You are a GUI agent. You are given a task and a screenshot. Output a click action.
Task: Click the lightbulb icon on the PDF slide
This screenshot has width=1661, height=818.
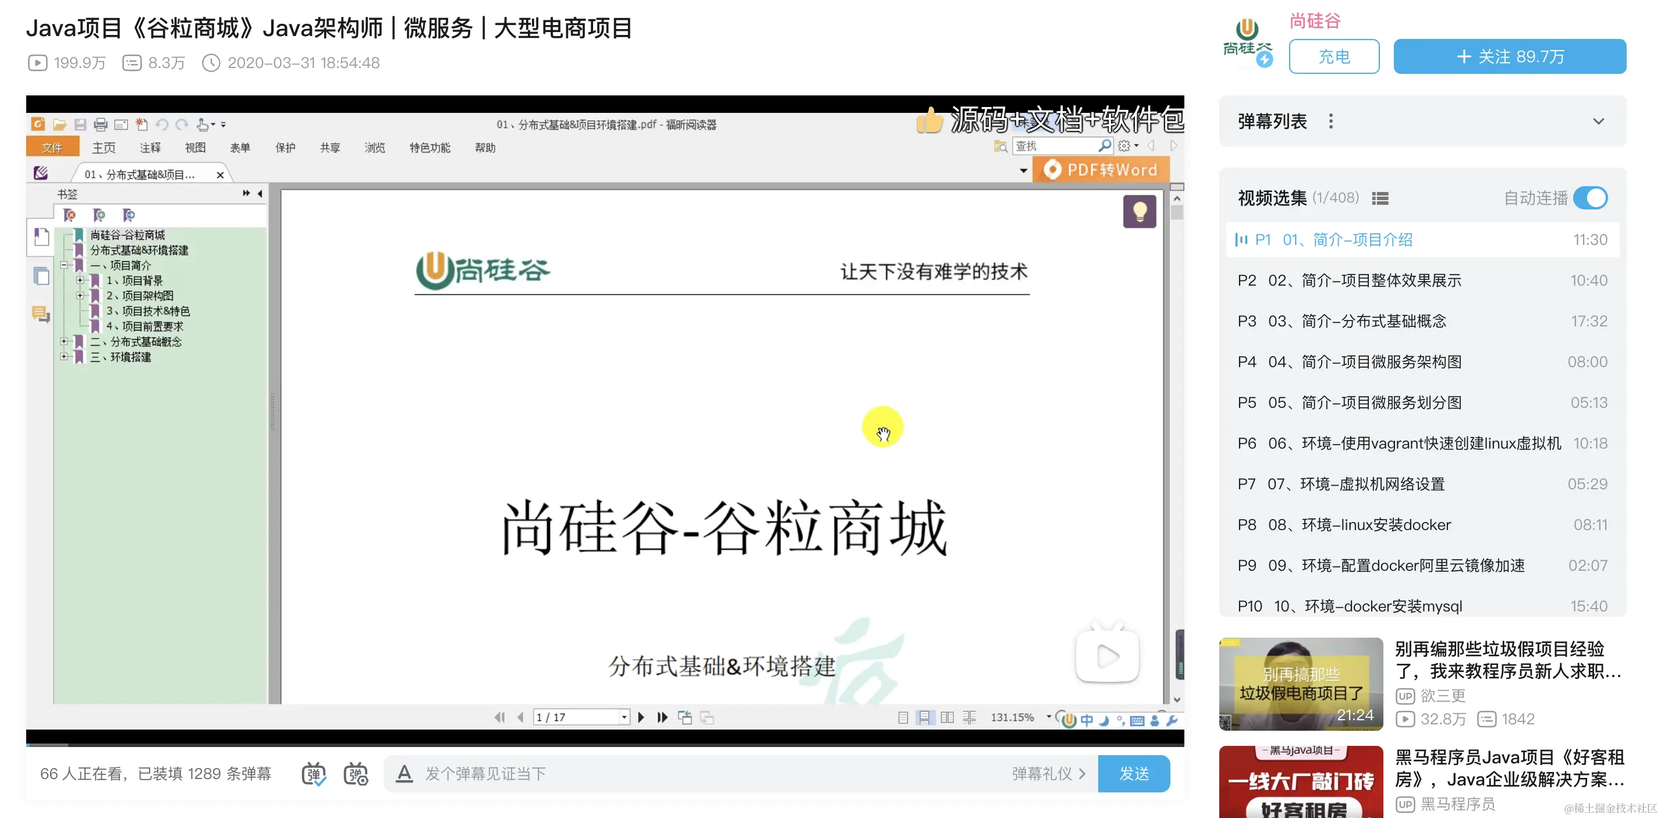tap(1140, 211)
